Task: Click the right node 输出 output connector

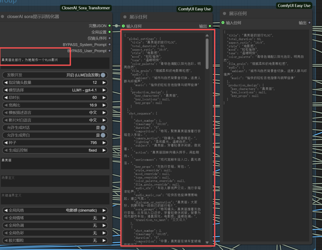Action: 309,23
